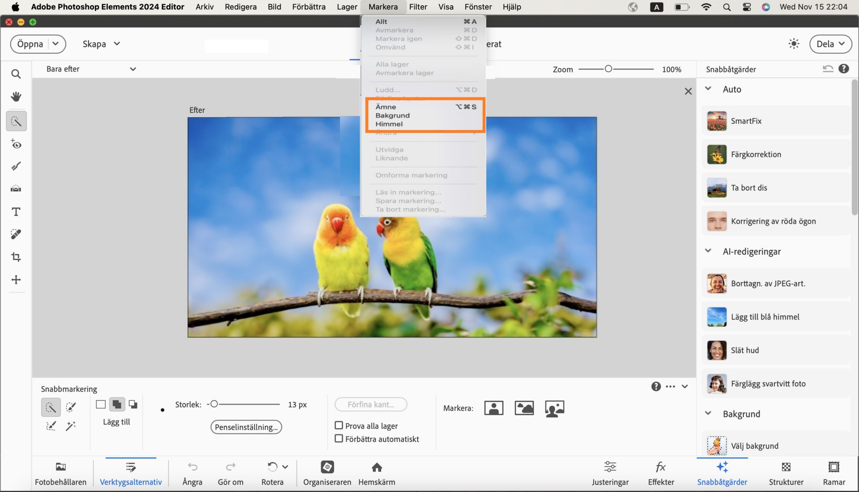This screenshot has height=492, width=859.
Task: Select Himmel from the Markera menu
Action: (389, 124)
